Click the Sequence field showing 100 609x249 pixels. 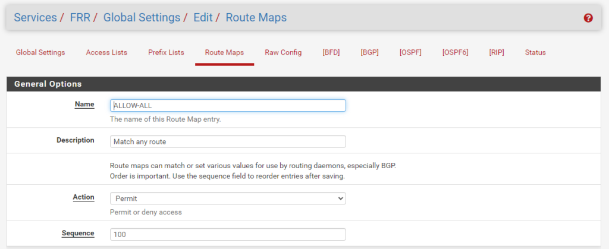[x=228, y=234]
